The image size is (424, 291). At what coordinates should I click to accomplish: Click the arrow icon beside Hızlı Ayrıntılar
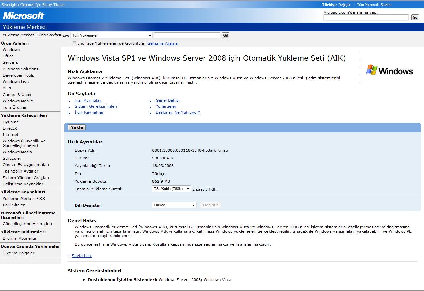[69, 101]
